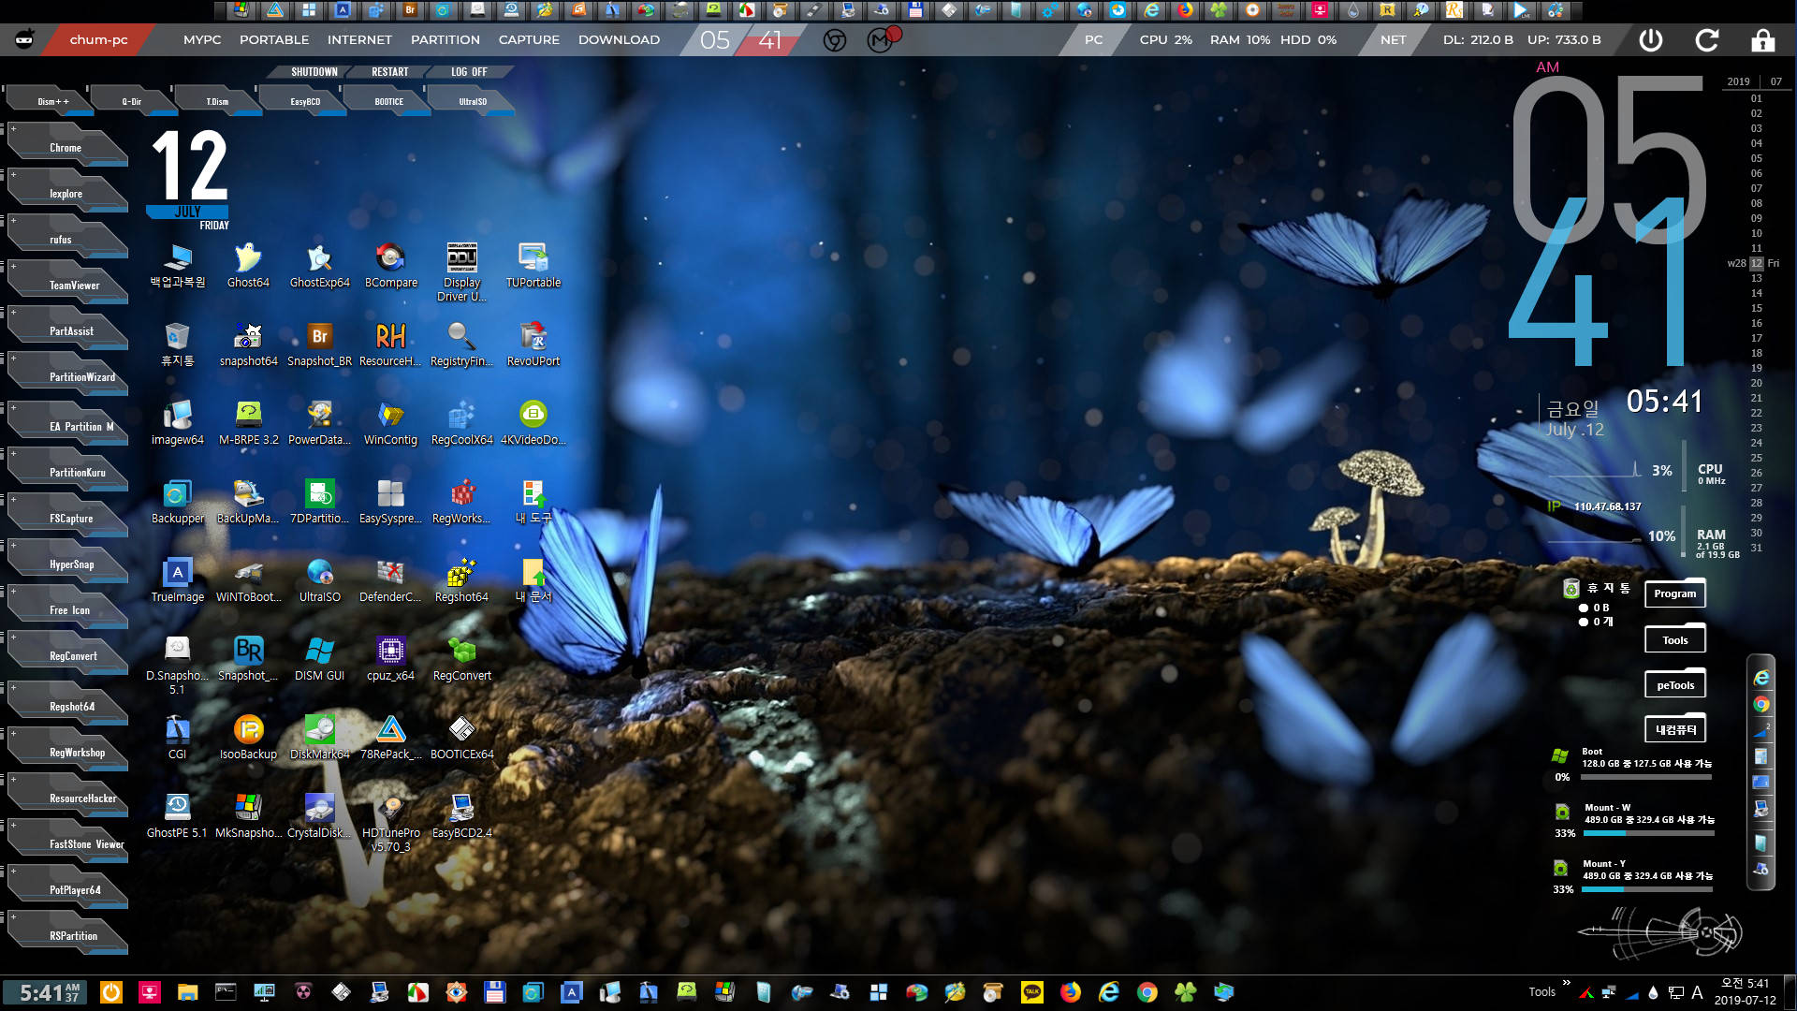
Task: Open DISM GUI desktop icon
Action: (x=319, y=659)
